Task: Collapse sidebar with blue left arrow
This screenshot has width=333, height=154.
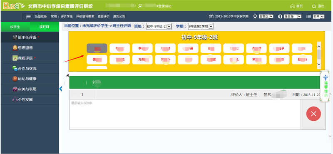Action: tap(60, 89)
